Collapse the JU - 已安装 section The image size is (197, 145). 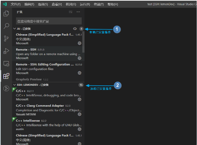click(x=14, y=29)
